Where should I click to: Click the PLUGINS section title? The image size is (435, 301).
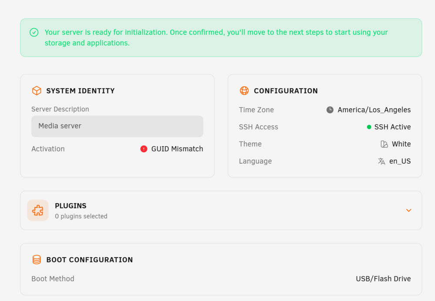(x=70, y=206)
